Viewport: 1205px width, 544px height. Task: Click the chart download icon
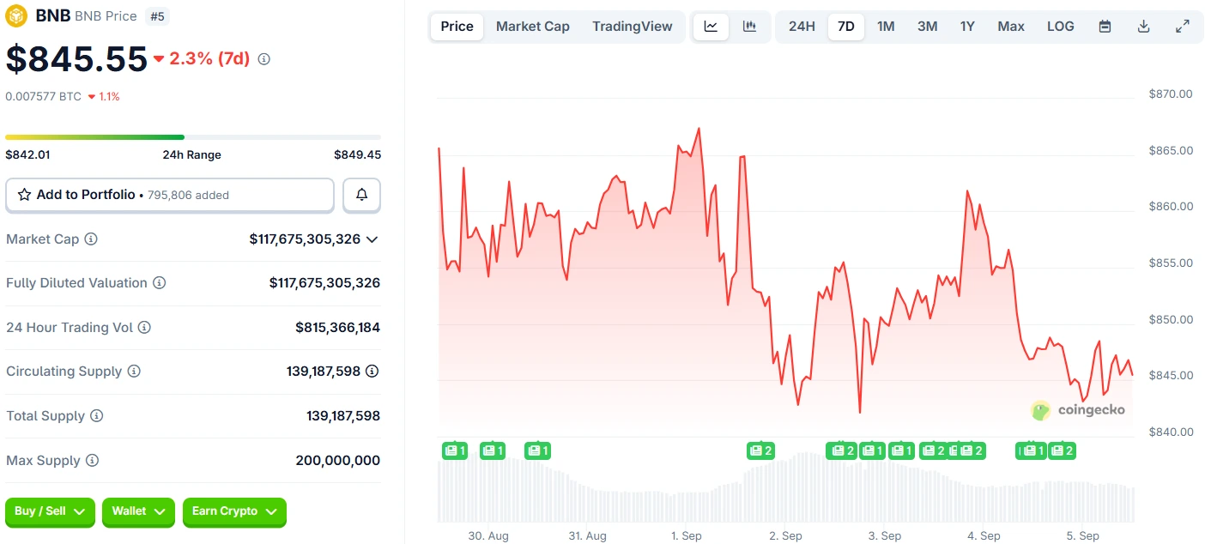[1144, 27]
